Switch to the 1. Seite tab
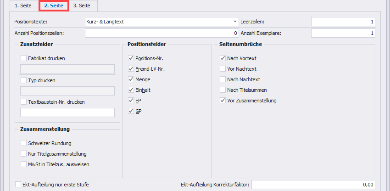Screen dimensions: 390x191 click(x=22, y=6)
